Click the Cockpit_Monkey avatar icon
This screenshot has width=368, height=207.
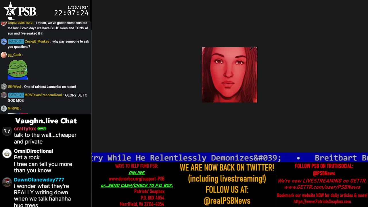(4, 42)
